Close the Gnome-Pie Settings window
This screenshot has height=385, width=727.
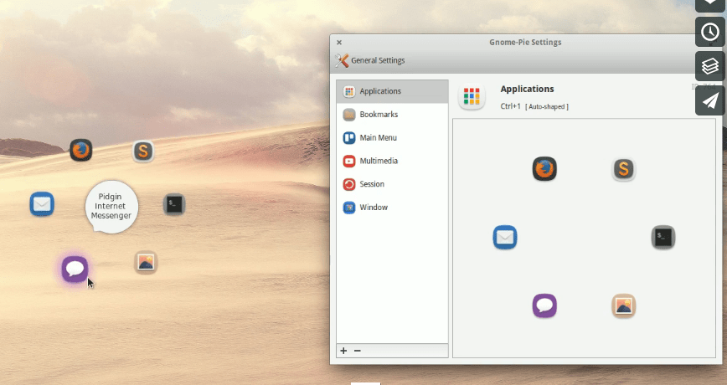tap(339, 42)
